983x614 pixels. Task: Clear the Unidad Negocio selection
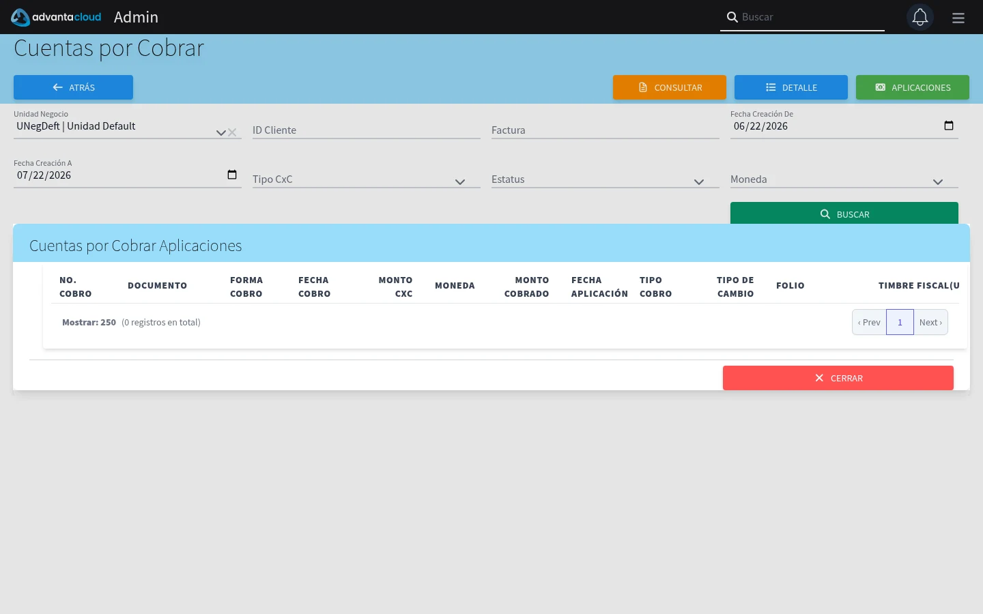pos(232,132)
